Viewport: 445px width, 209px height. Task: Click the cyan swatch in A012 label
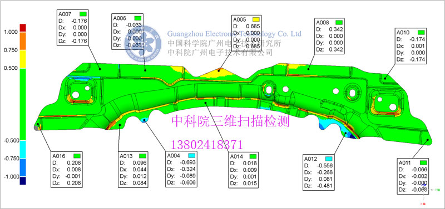329,159
